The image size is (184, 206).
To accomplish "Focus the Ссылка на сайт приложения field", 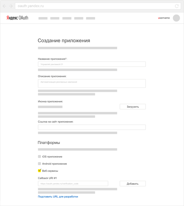I will (x=92, y=127).
